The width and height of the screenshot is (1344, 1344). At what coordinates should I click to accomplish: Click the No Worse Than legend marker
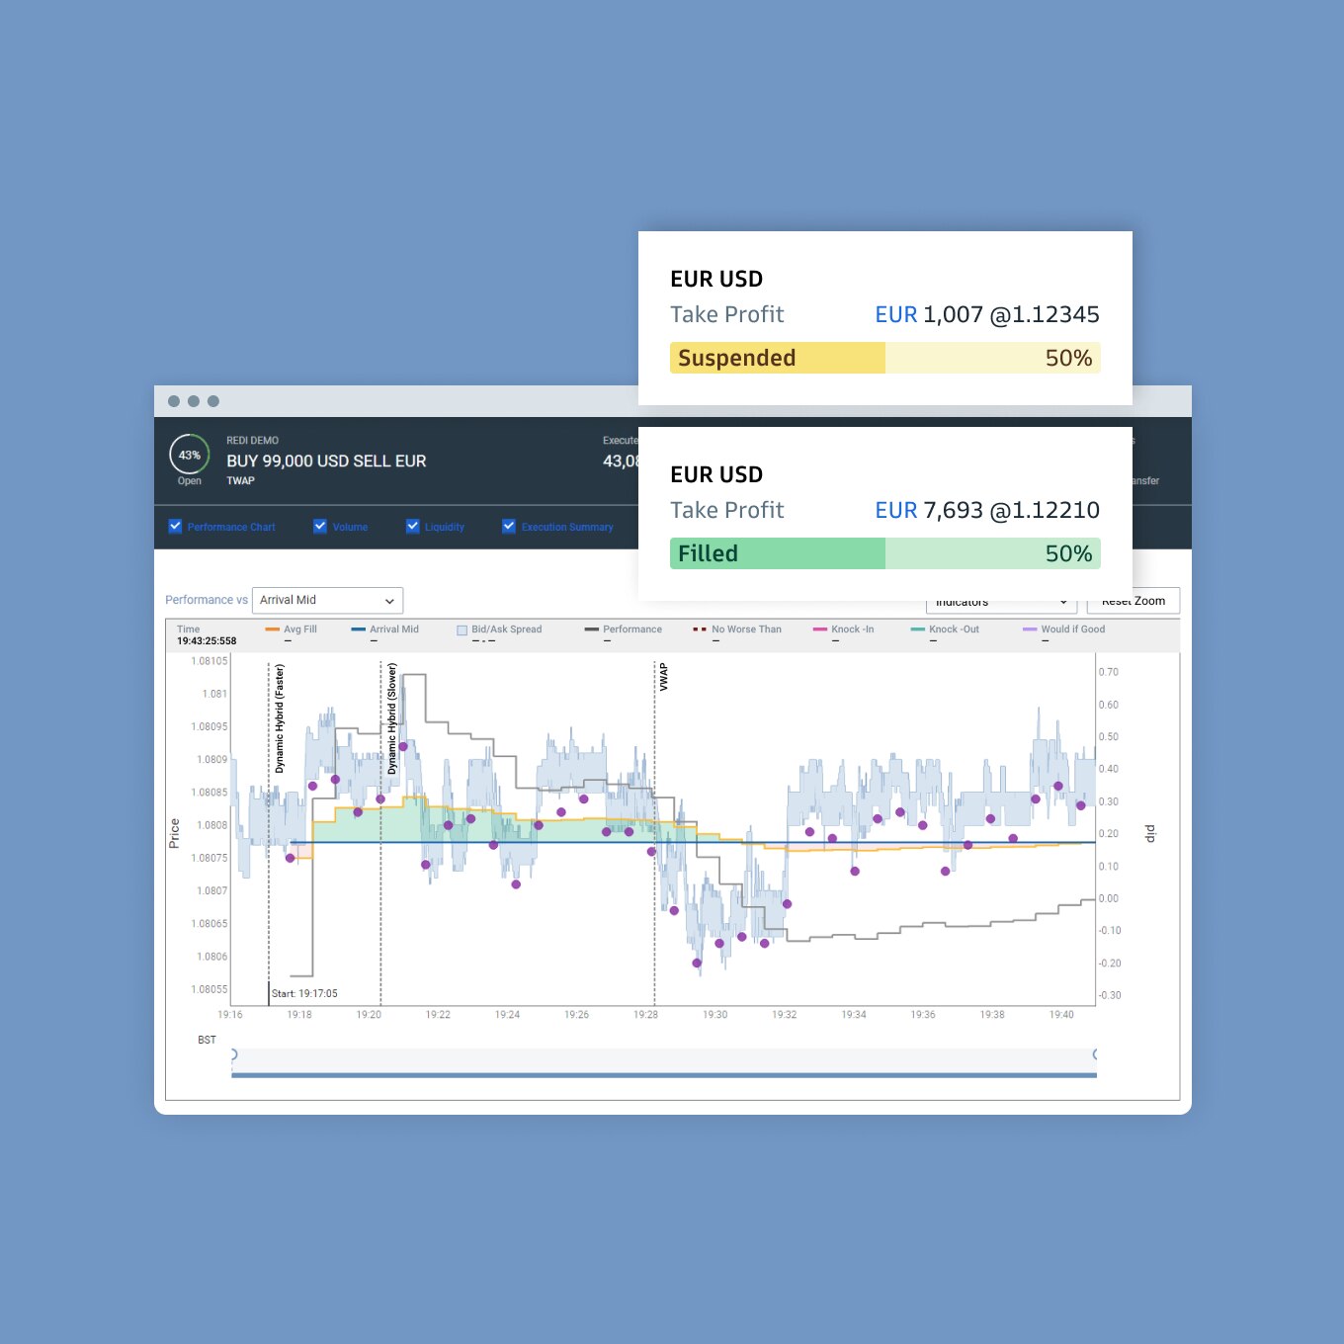coord(700,630)
